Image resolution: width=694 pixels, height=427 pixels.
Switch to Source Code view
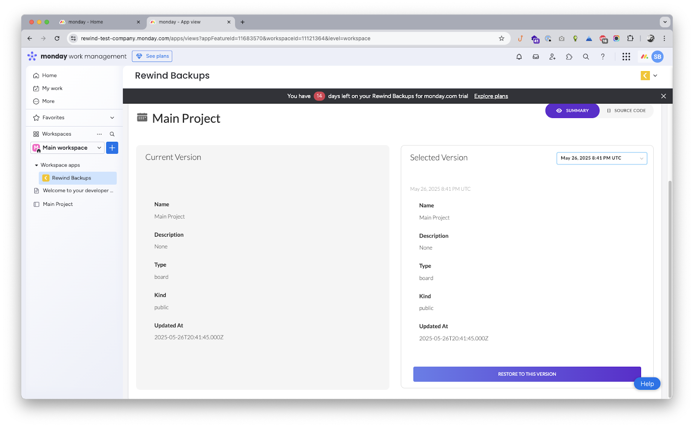[626, 111]
